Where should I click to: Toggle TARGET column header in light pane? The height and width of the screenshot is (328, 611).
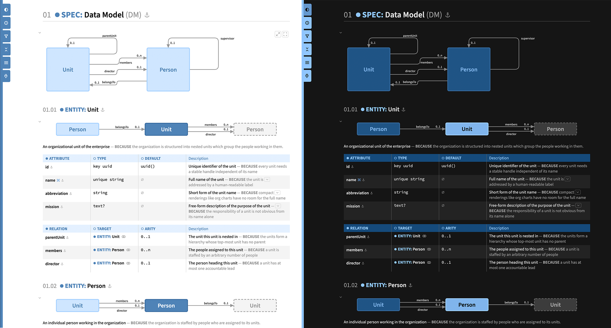[102, 229]
